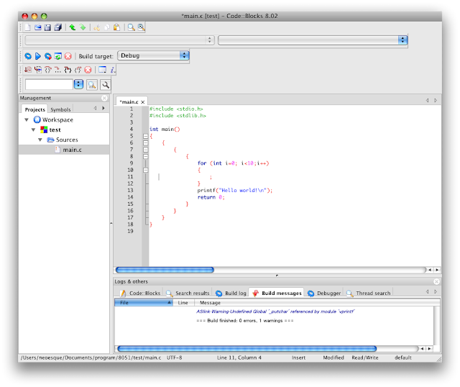
Task: Close the Logs & others panel
Action: [436, 281]
